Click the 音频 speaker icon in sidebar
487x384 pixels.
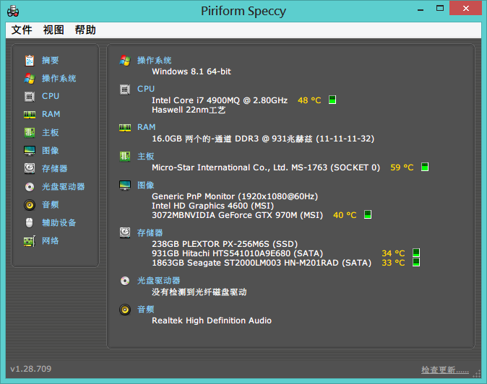30,205
